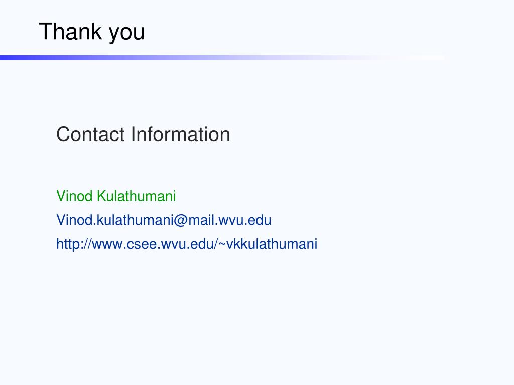Click the "Contact Information" heading
The image size is (514, 385).
point(143,134)
